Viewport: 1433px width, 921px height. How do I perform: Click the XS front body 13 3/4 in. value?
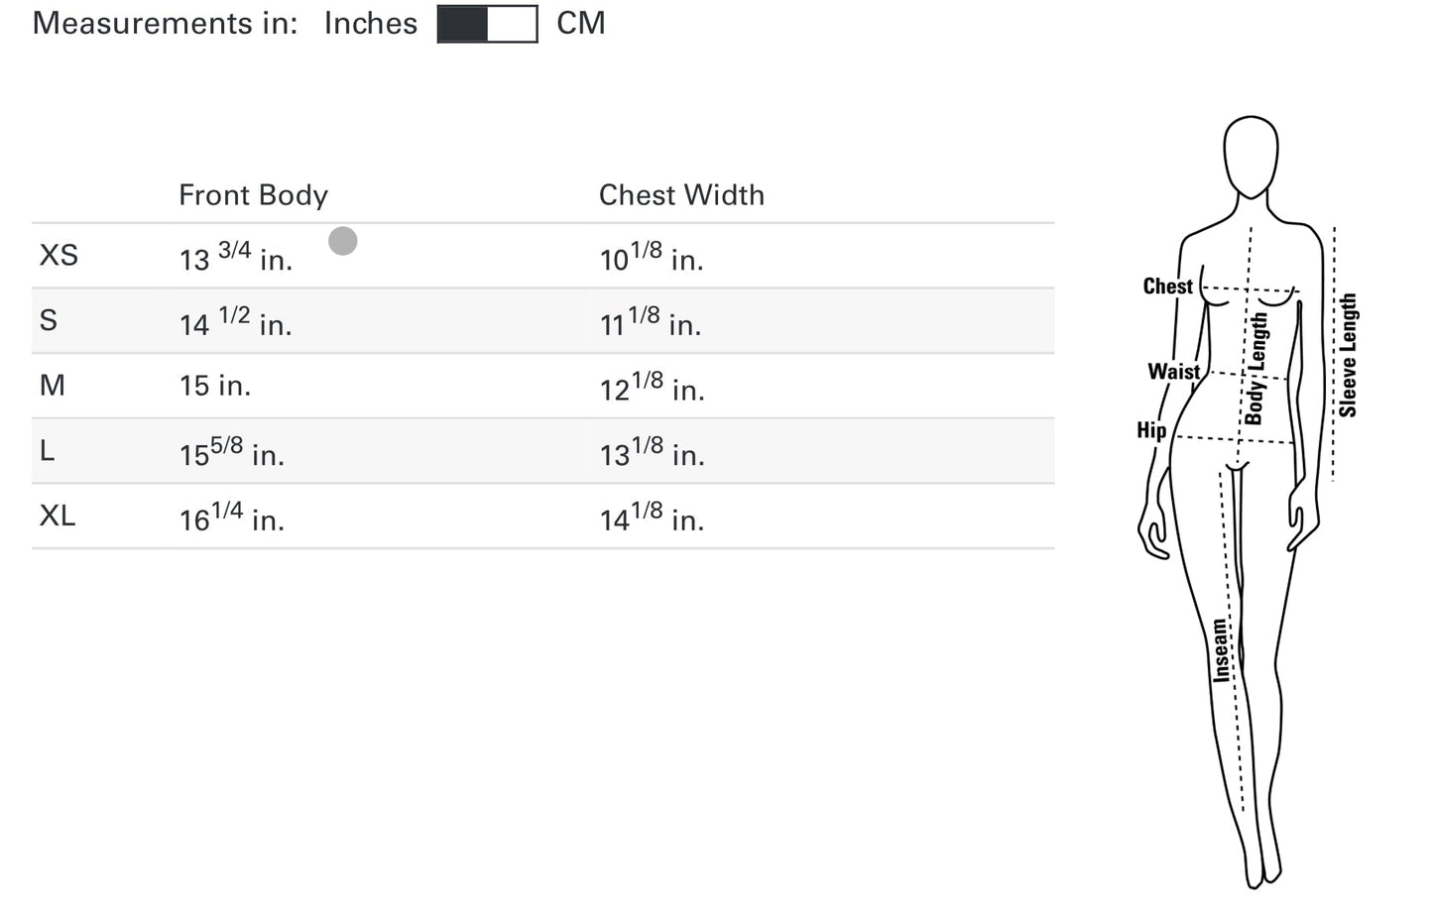[x=235, y=257]
